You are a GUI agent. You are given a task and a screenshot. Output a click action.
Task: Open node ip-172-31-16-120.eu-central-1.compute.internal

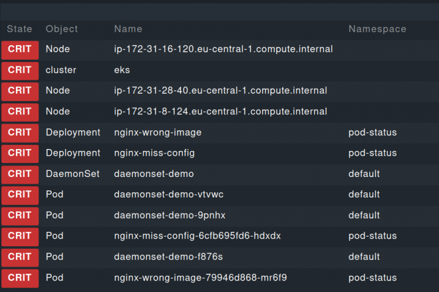pos(223,49)
